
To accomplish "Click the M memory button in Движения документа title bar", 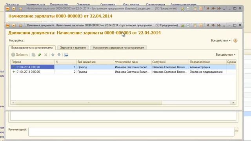I will (207, 25).
